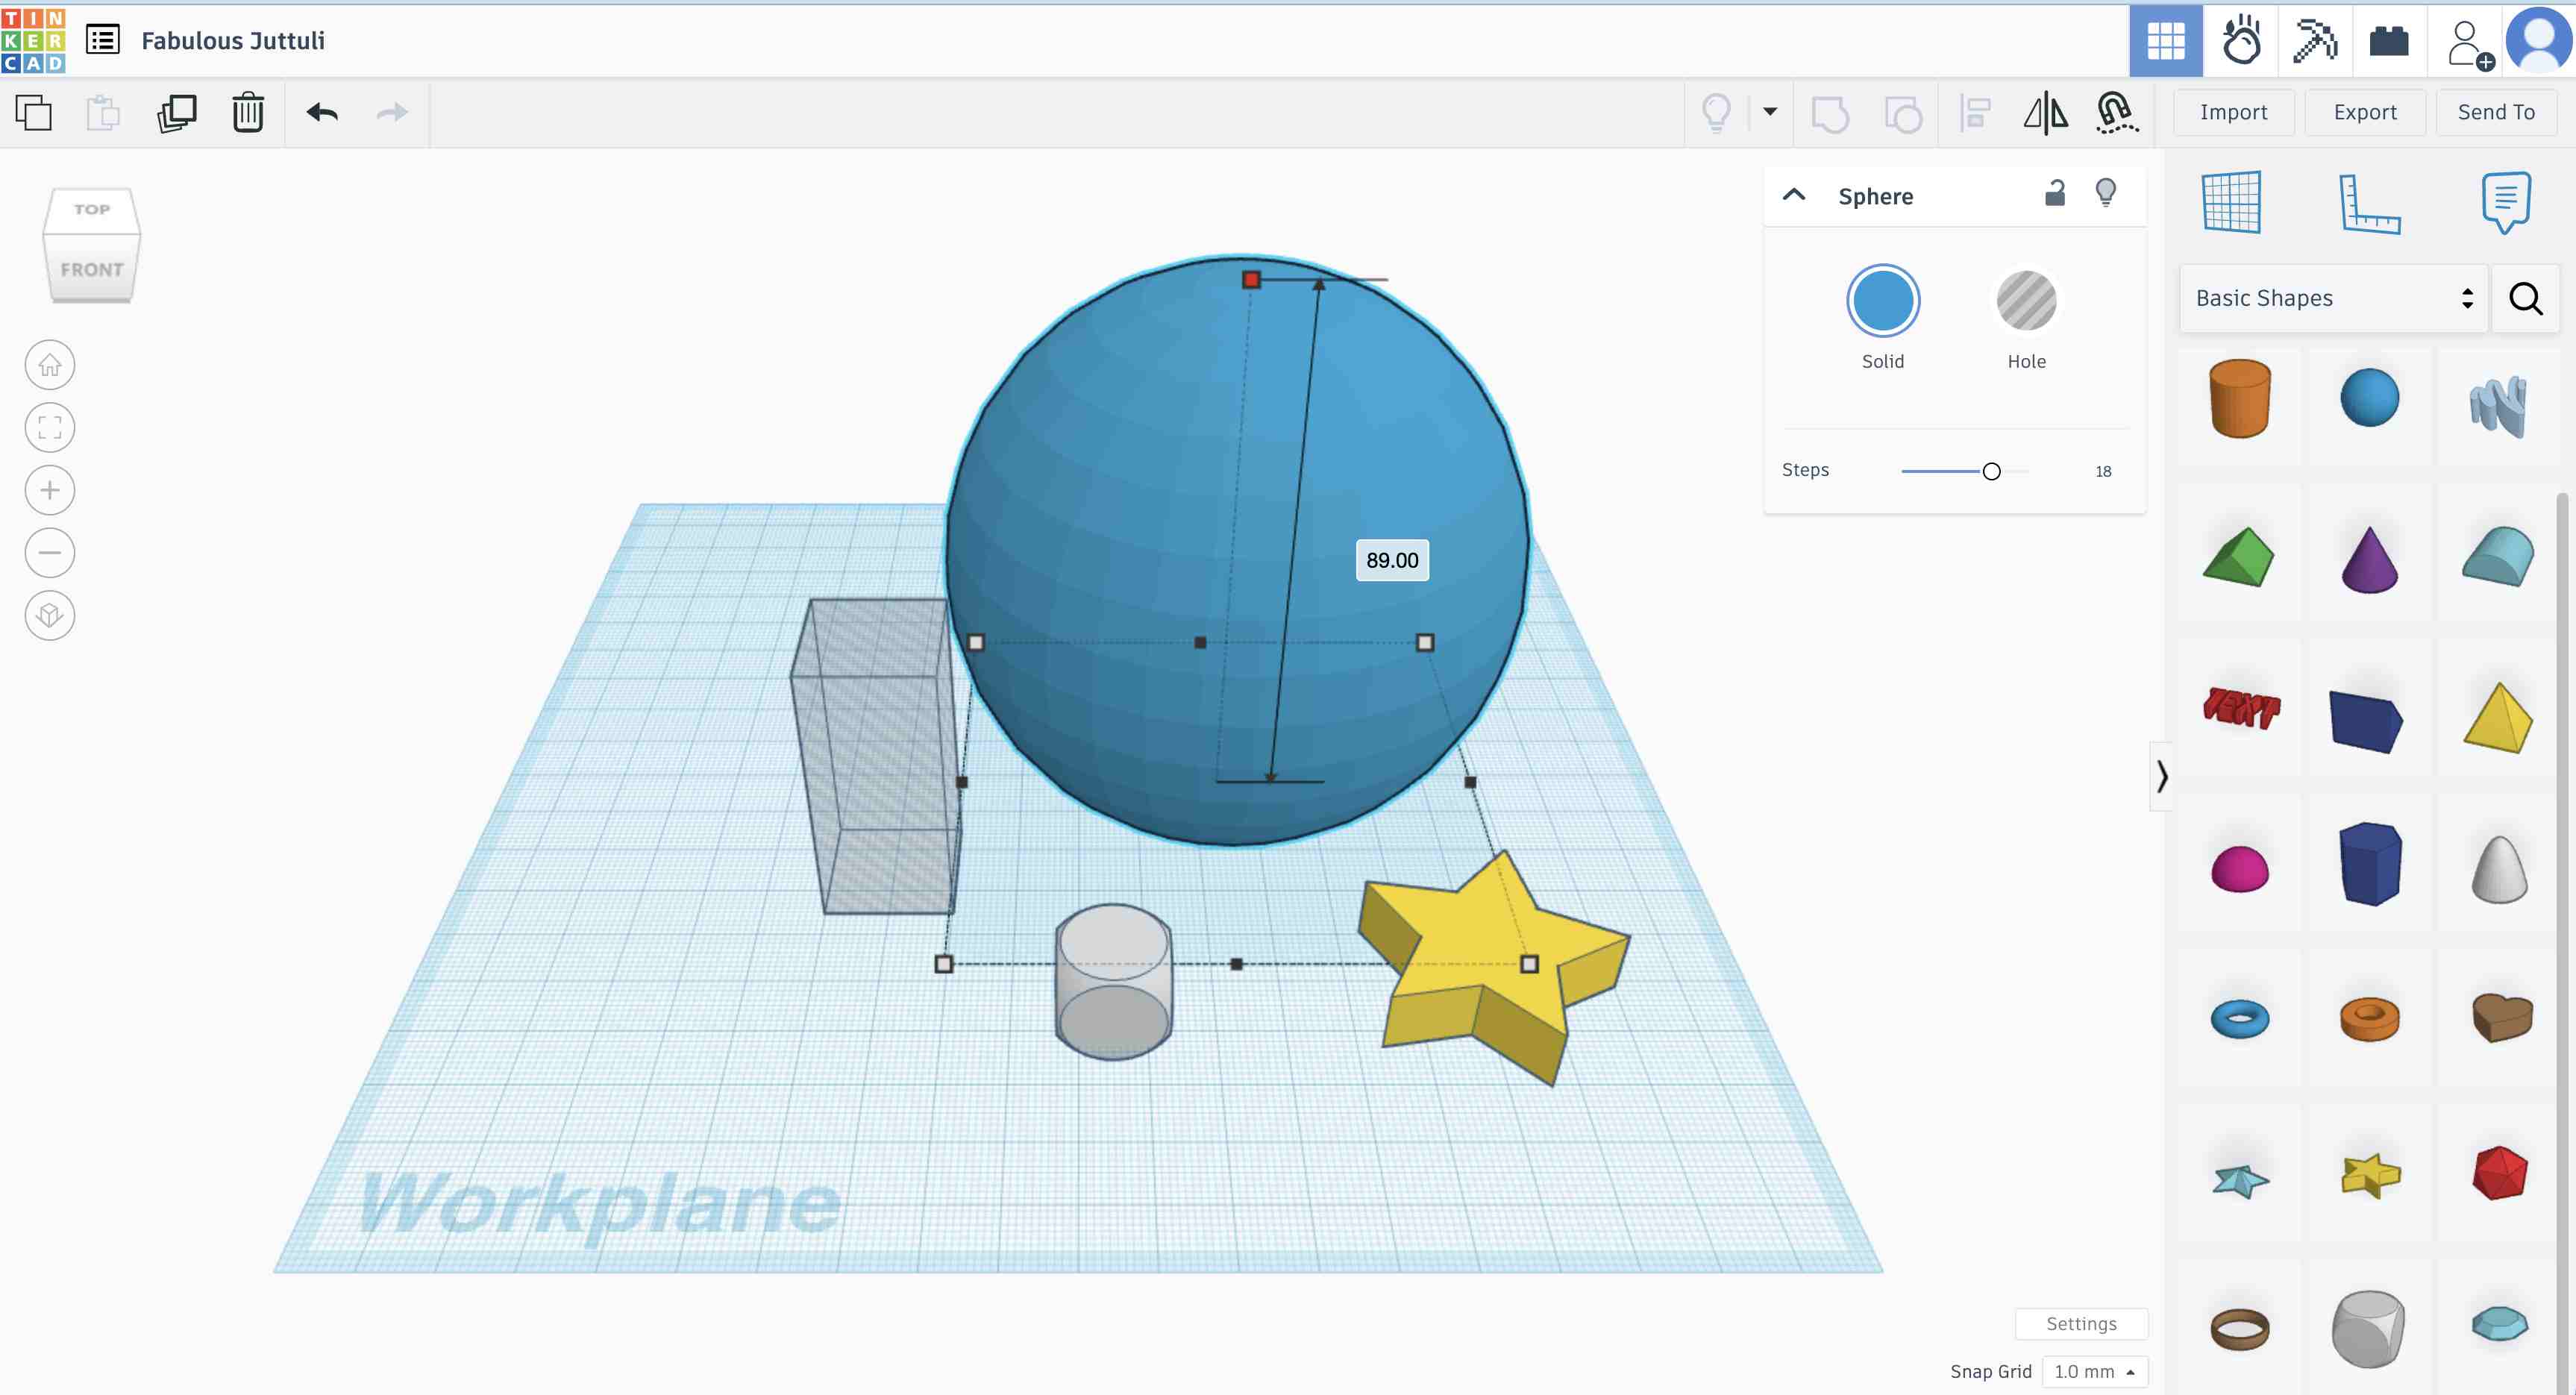Zoom in with the plus button
The width and height of the screenshot is (2576, 1395).
pos(50,490)
